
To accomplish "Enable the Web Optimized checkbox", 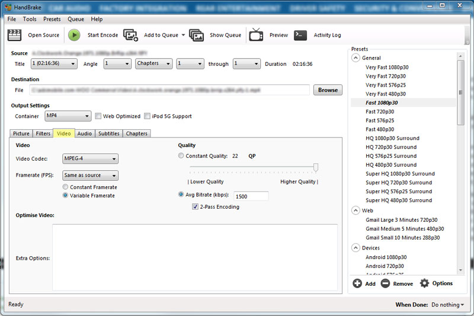I will tap(98, 116).
